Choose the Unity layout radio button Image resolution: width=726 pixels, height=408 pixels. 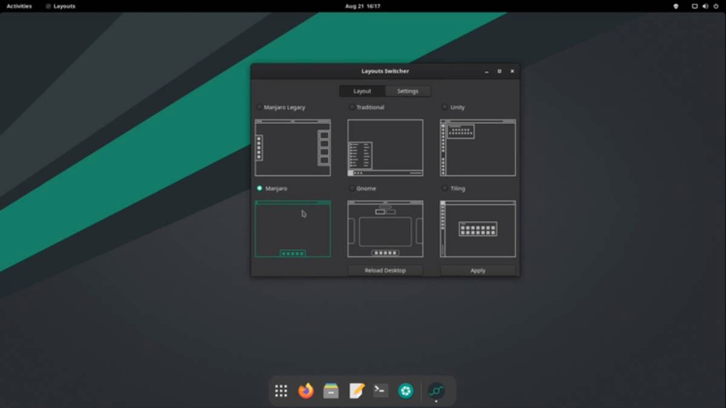(x=445, y=107)
